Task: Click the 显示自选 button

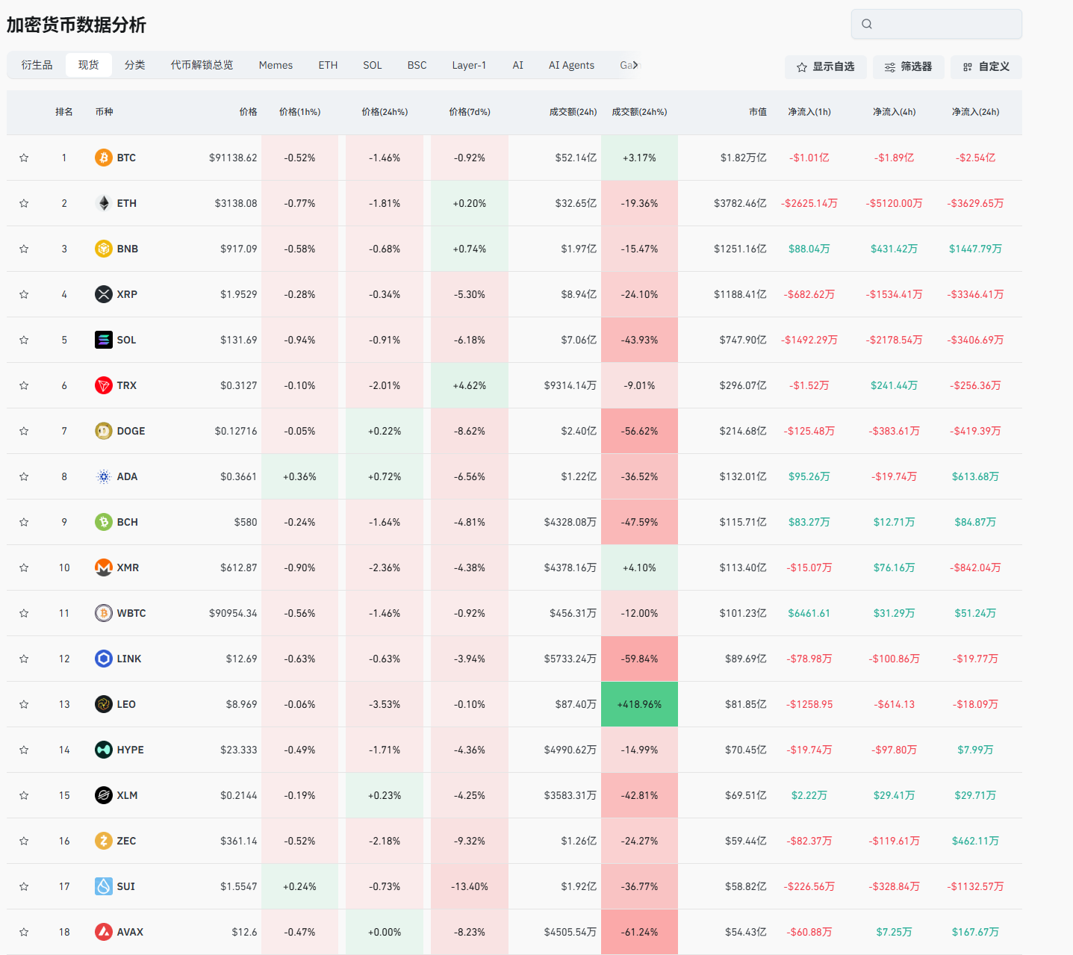Action: pyautogui.click(x=825, y=67)
